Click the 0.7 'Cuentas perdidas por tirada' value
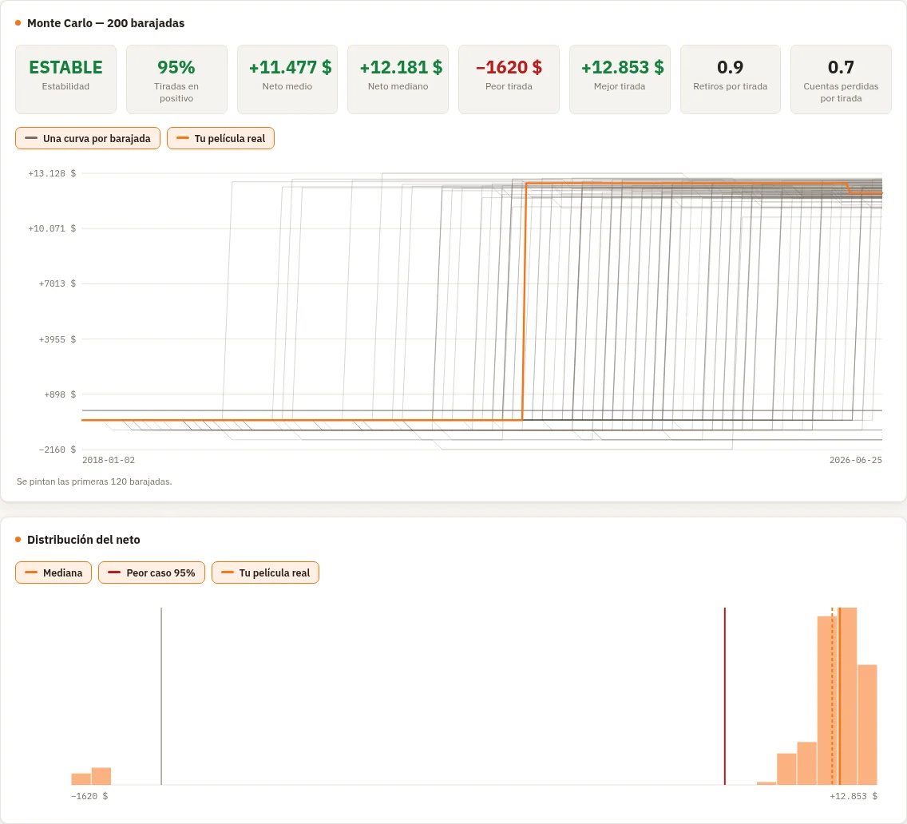Image resolution: width=907 pixels, height=824 pixels. [x=841, y=67]
